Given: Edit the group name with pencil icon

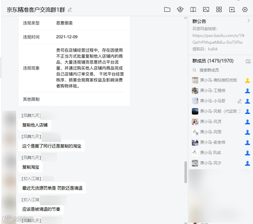Looking at the screenshot, I should tap(70, 10).
